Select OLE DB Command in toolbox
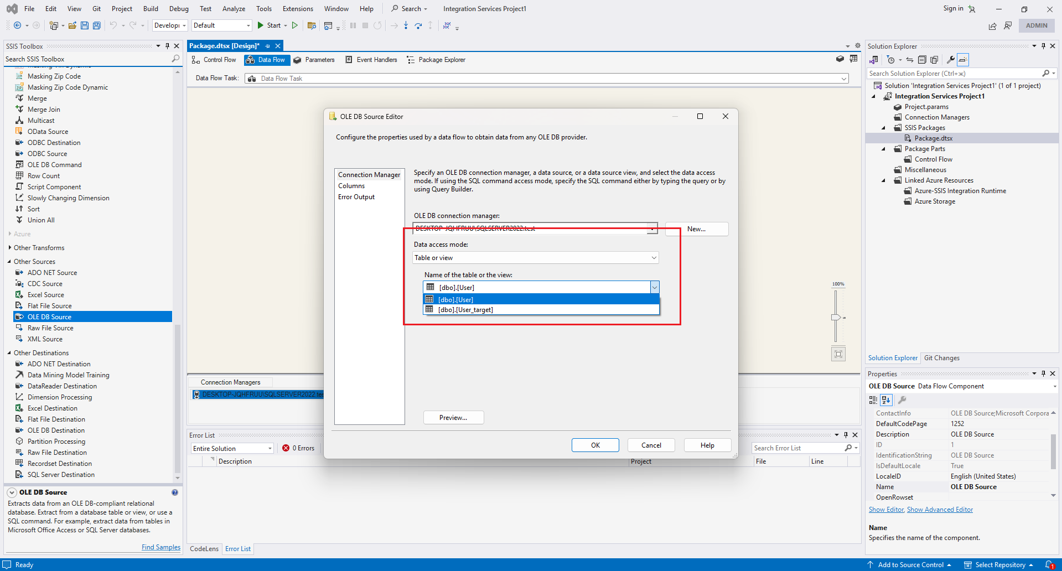1062x571 pixels. (x=54, y=165)
